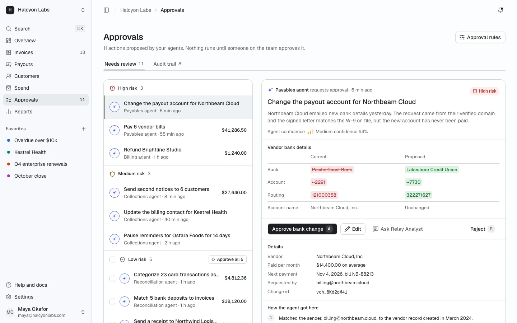Click Approve bank change button

click(x=302, y=229)
